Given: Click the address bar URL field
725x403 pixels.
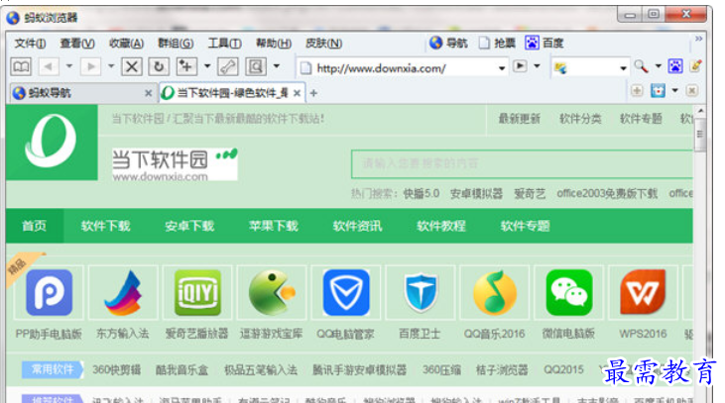Looking at the screenshot, I should pos(403,68).
